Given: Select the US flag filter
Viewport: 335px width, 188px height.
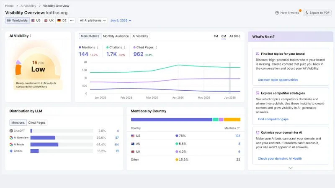Looking at the screenshot, I should click(36, 20).
